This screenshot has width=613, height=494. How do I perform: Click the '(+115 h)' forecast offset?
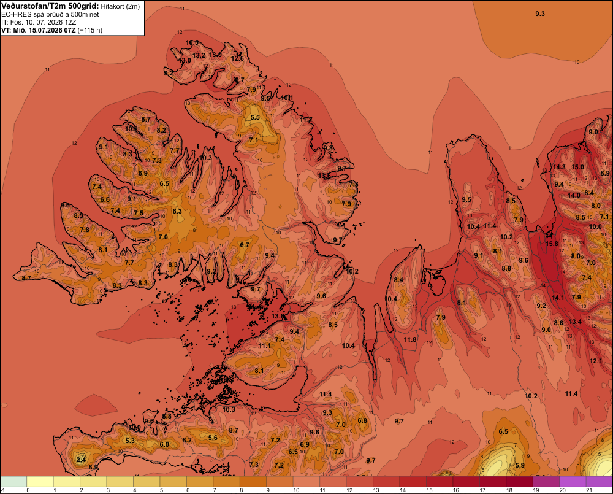click(90, 30)
